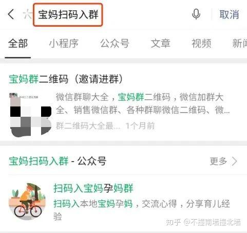Open the 扫码入宝妈孕妈群 account title
247x233 pixels.
93,188
